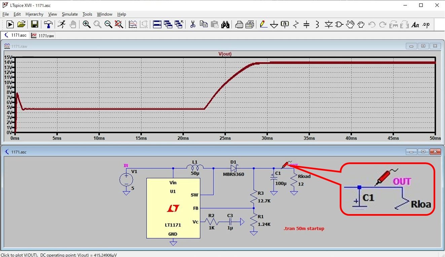Open the View menu
445x257 pixels.
(52, 14)
